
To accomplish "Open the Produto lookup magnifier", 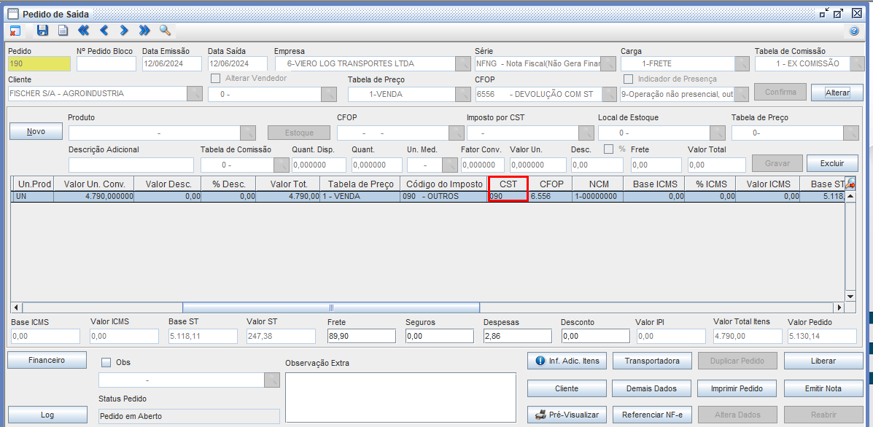I will [248, 133].
